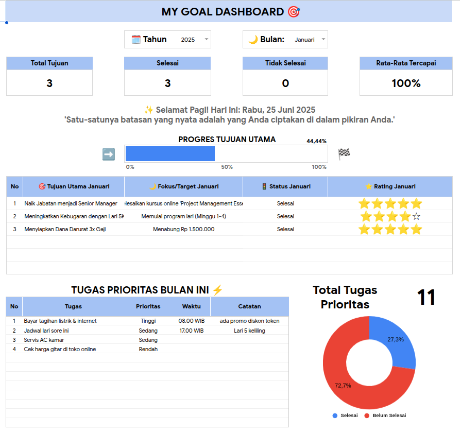
Task: Click the middle of the PROGRES TUJUAN UTAMA bar
Action: pos(226,153)
